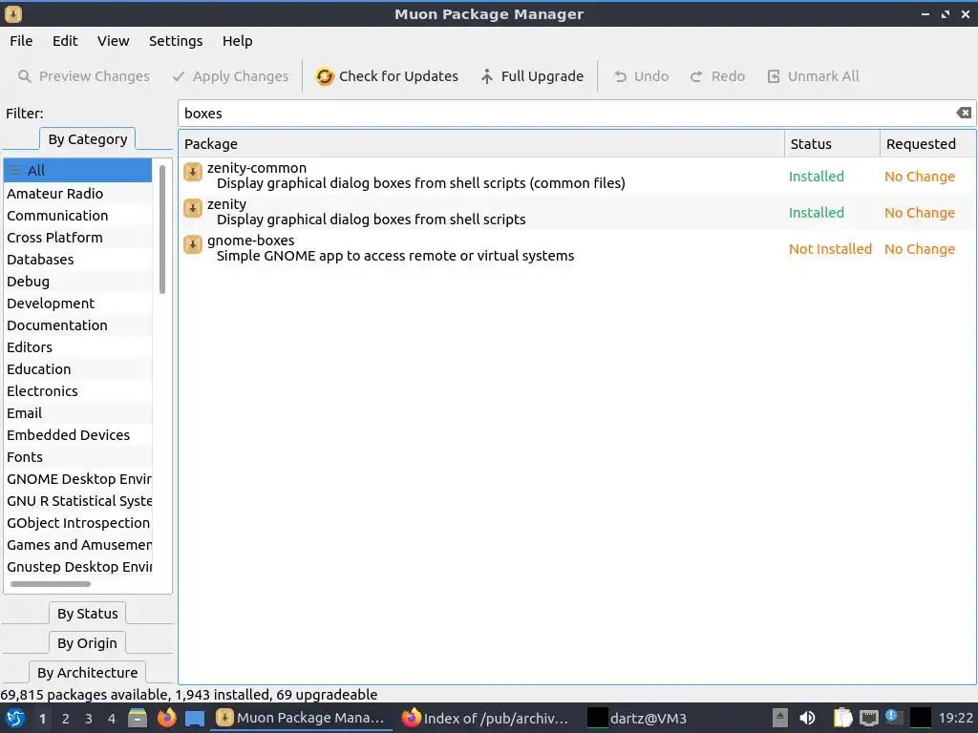Sort by the Status column header
The image size is (978, 733).
tap(832, 144)
